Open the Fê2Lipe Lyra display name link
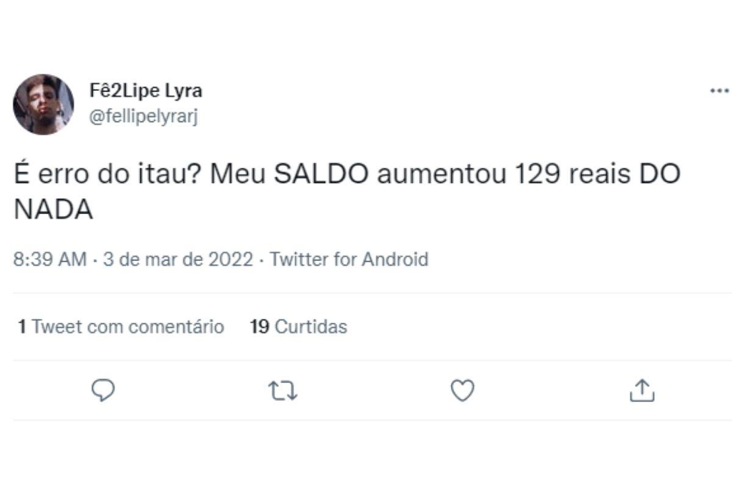Screen dimensions: 732x488 (x=146, y=91)
